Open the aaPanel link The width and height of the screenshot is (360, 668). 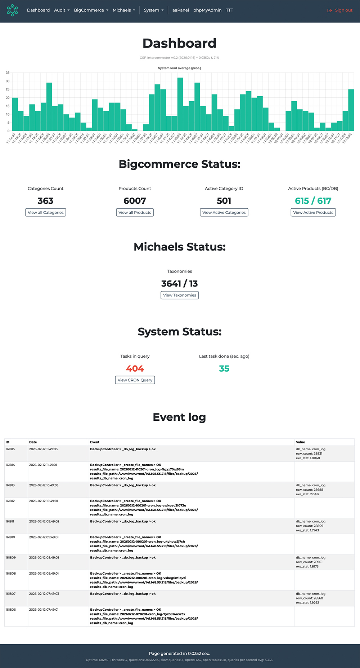(180, 10)
